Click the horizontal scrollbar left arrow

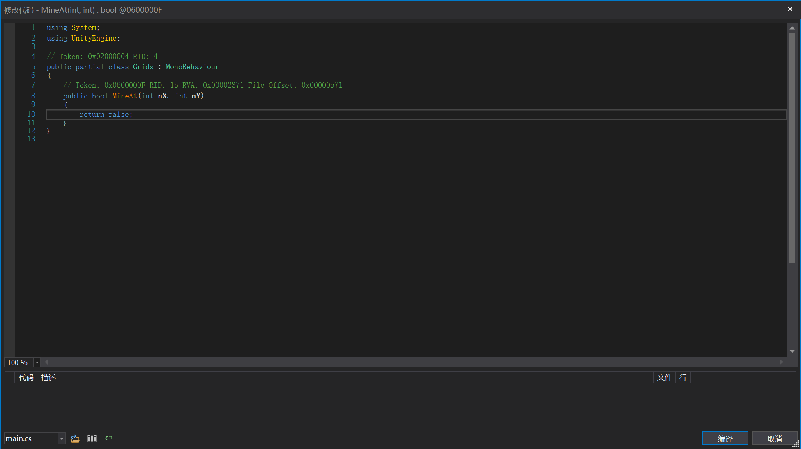(x=46, y=362)
